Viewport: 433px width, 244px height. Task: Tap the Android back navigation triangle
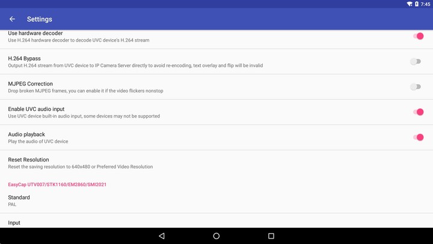162,236
